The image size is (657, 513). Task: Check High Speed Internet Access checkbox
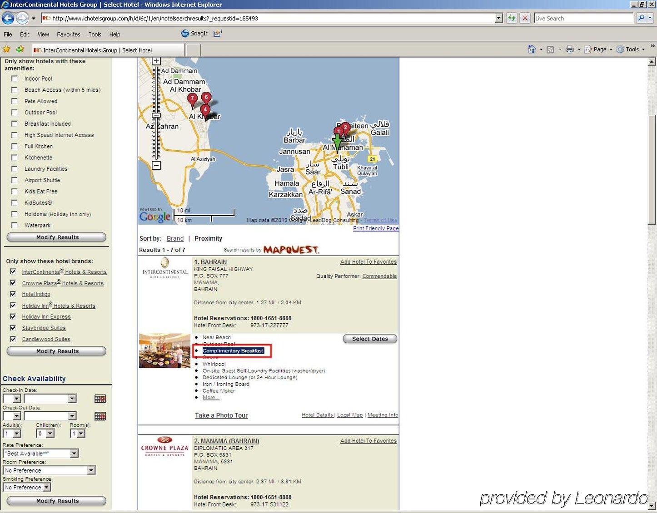point(15,135)
